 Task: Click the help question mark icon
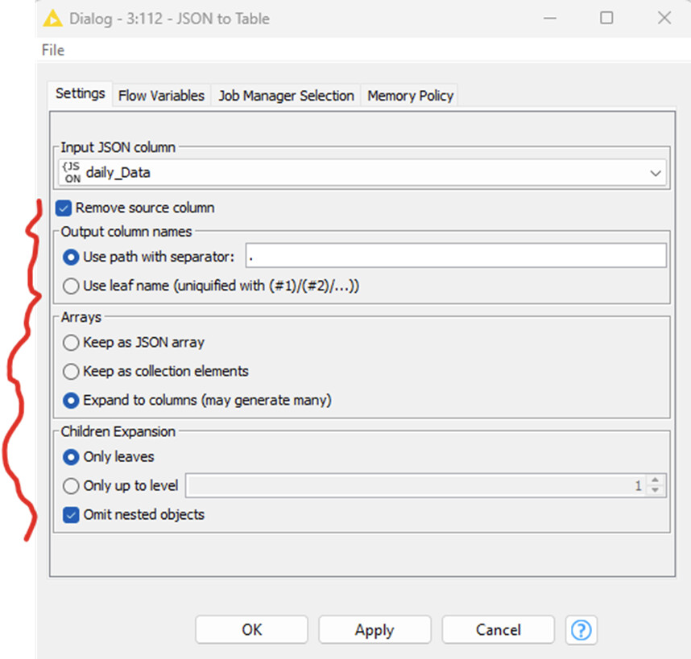[x=581, y=630]
